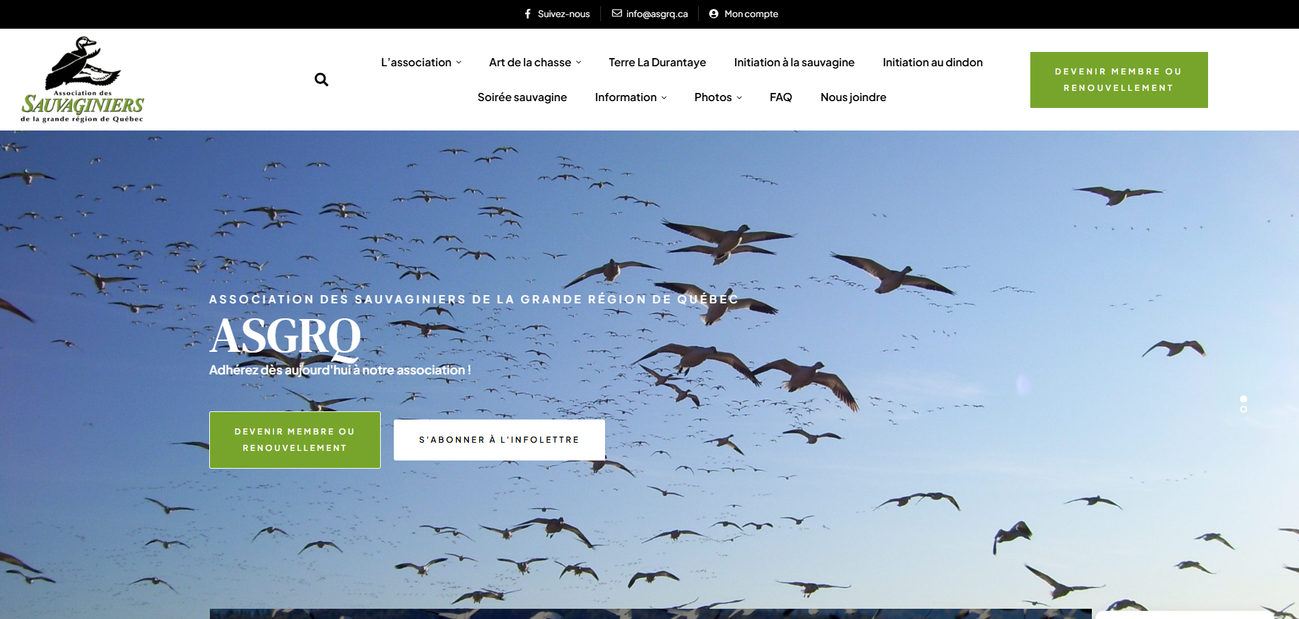Click S'abonner à l'infolettre button
Screen dimensions: 1299x619
click(x=499, y=440)
